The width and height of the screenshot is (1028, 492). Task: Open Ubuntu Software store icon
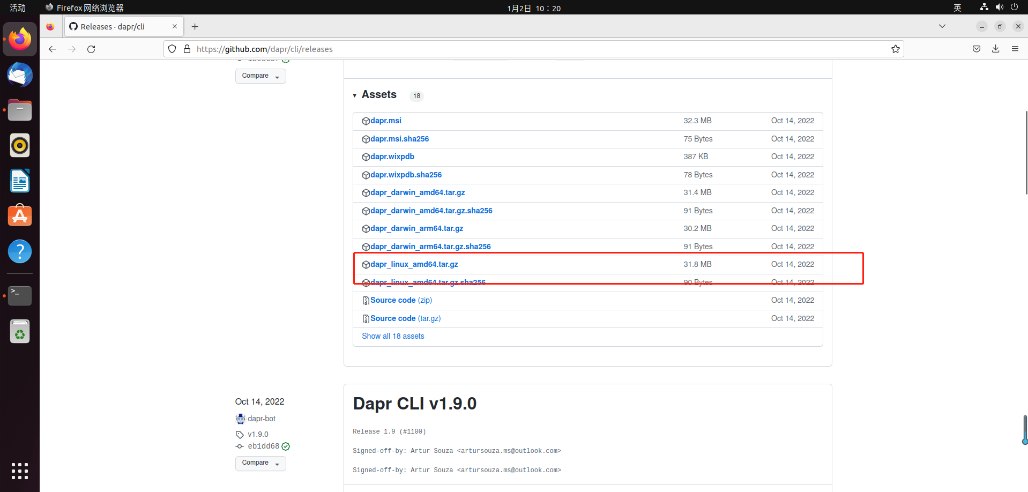click(20, 215)
